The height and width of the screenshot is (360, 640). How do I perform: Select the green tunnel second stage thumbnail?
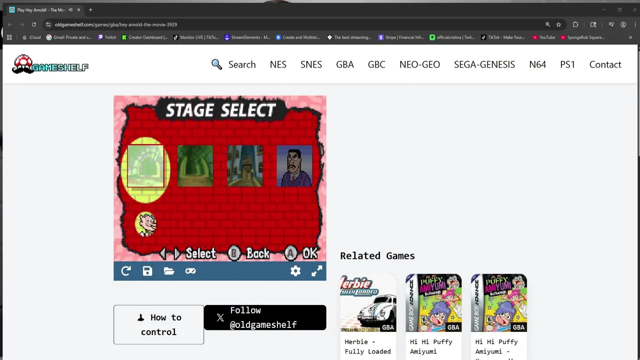pos(195,166)
